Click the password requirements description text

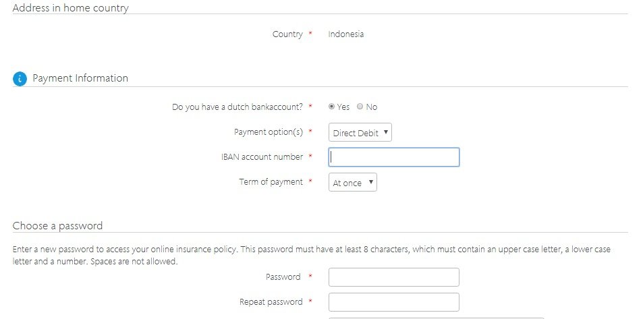coord(312,255)
